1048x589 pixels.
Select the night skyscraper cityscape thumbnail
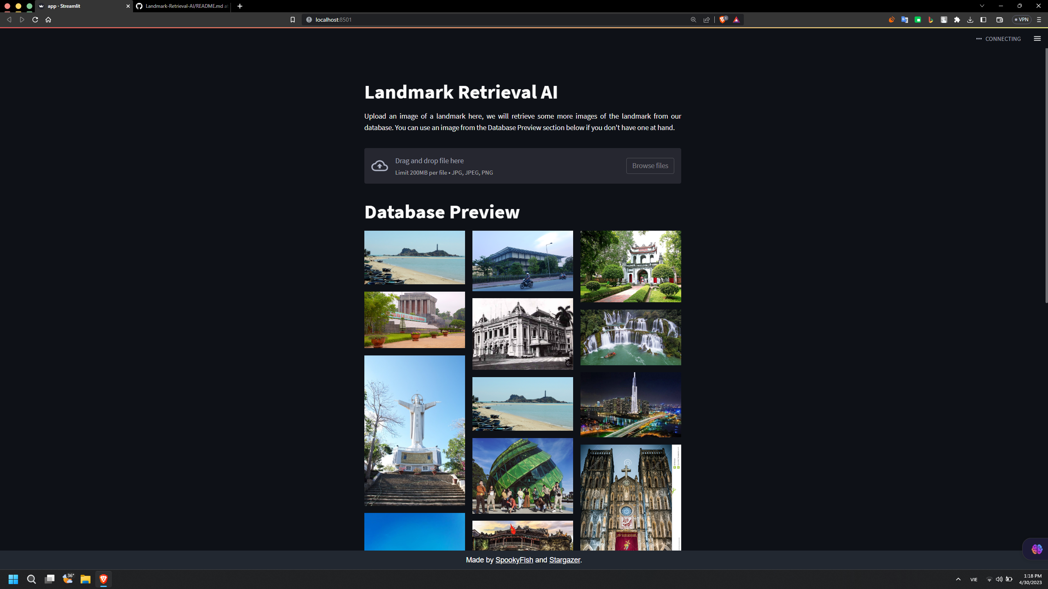pos(630,405)
